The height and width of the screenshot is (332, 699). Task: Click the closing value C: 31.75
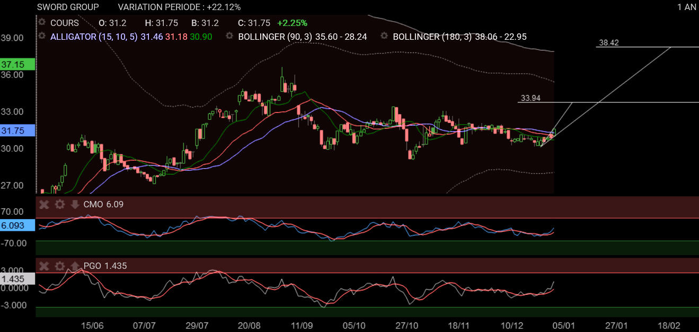[x=254, y=23]
